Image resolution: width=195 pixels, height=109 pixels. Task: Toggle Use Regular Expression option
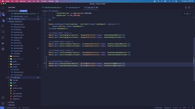click(x=190, y=14)
